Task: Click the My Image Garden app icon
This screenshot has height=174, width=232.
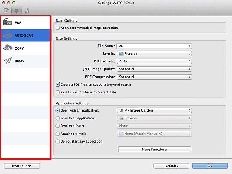Action: [x=121, y=110]
